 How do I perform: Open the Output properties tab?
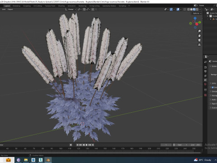coord(205,72)
